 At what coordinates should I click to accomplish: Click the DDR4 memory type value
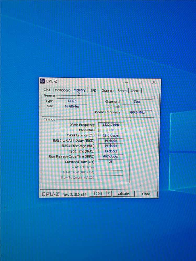72,101
